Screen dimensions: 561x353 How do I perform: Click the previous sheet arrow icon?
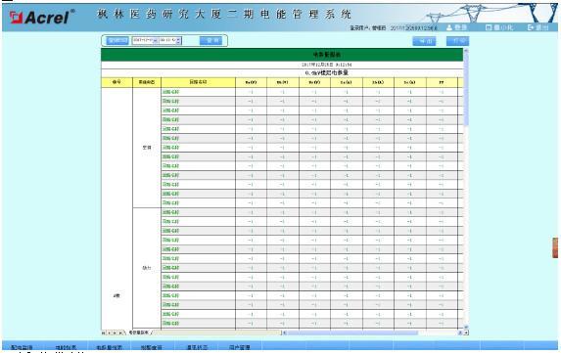tap(109, 332)
